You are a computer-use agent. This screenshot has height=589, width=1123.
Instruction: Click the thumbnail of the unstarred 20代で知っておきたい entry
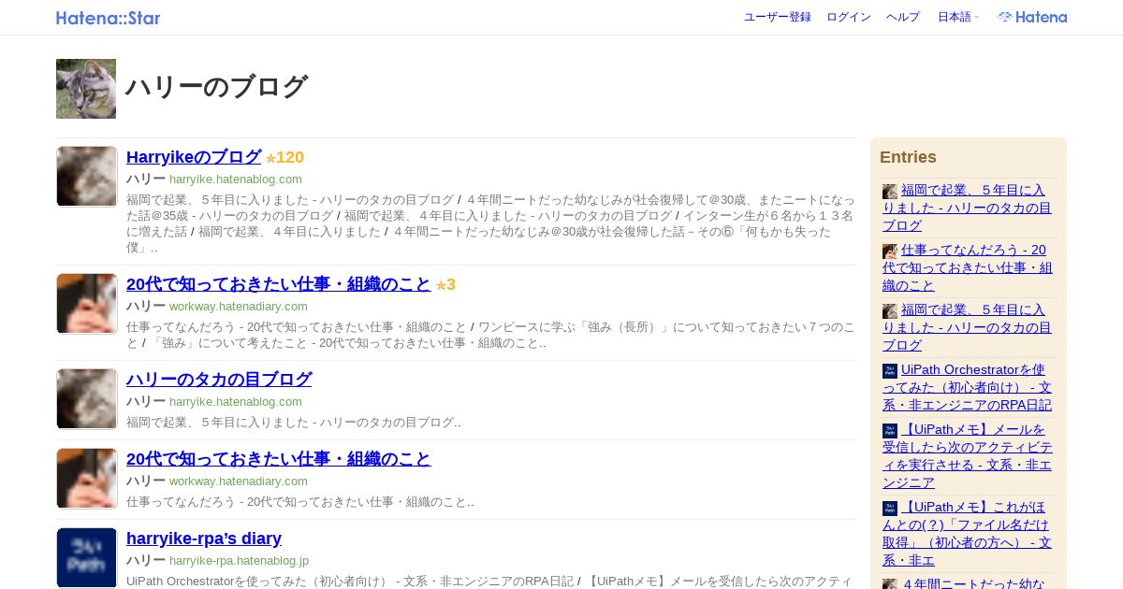[x=87, y=479]
